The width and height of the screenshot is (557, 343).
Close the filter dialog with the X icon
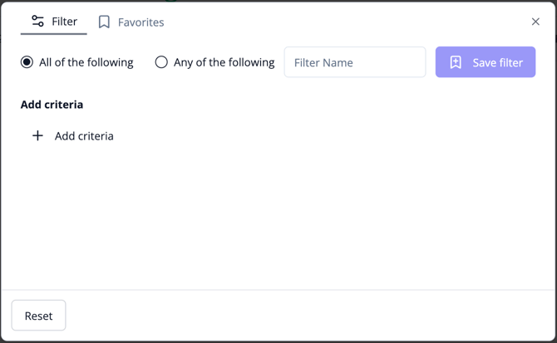click(535, 22)
